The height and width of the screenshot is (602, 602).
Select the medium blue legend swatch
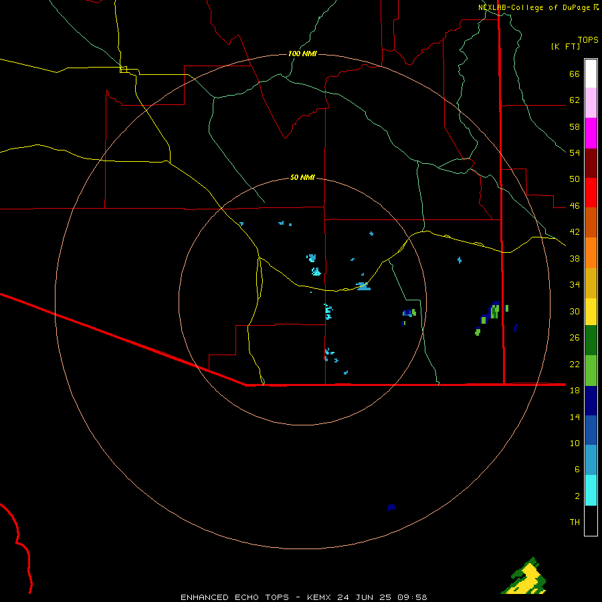591,430
